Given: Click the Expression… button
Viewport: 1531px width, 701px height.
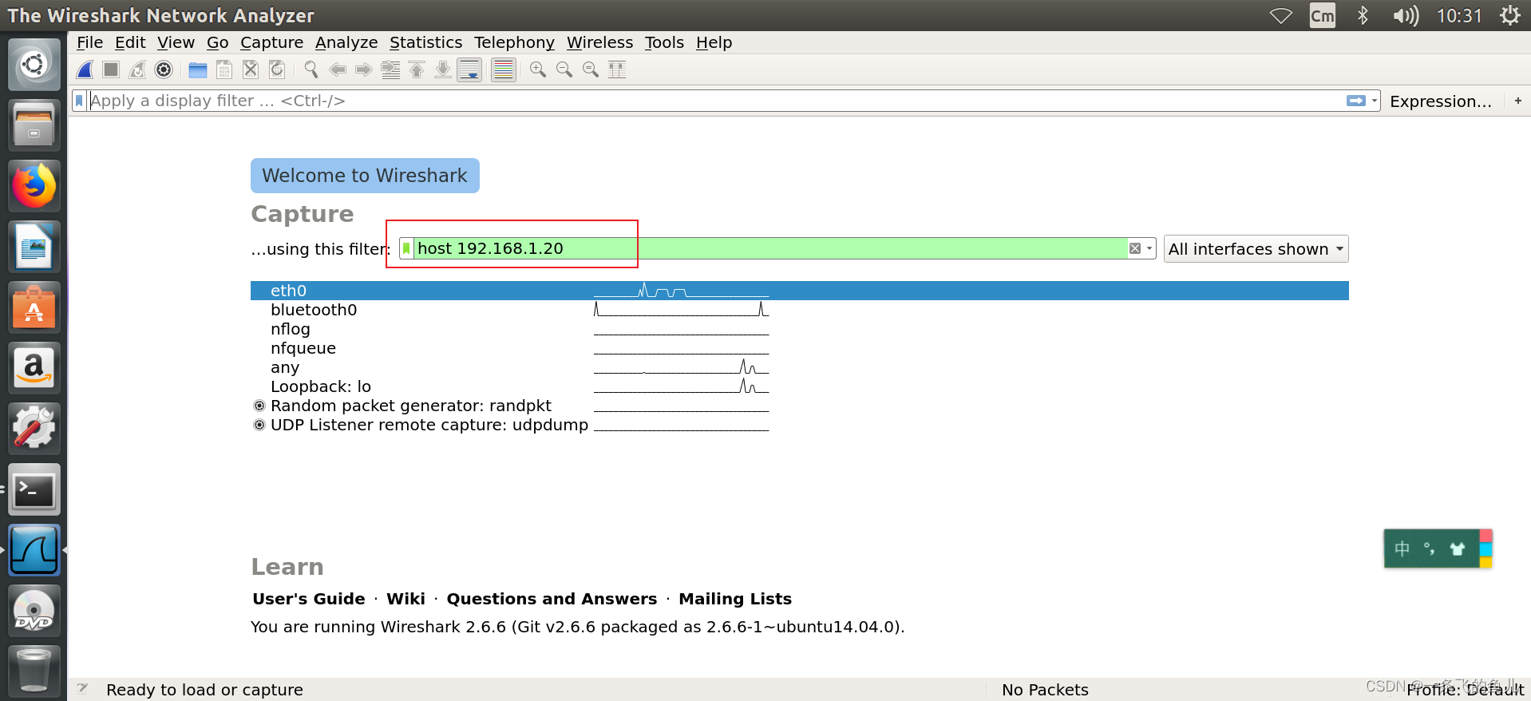Looking at the screenshot, I should [1441, 101].
